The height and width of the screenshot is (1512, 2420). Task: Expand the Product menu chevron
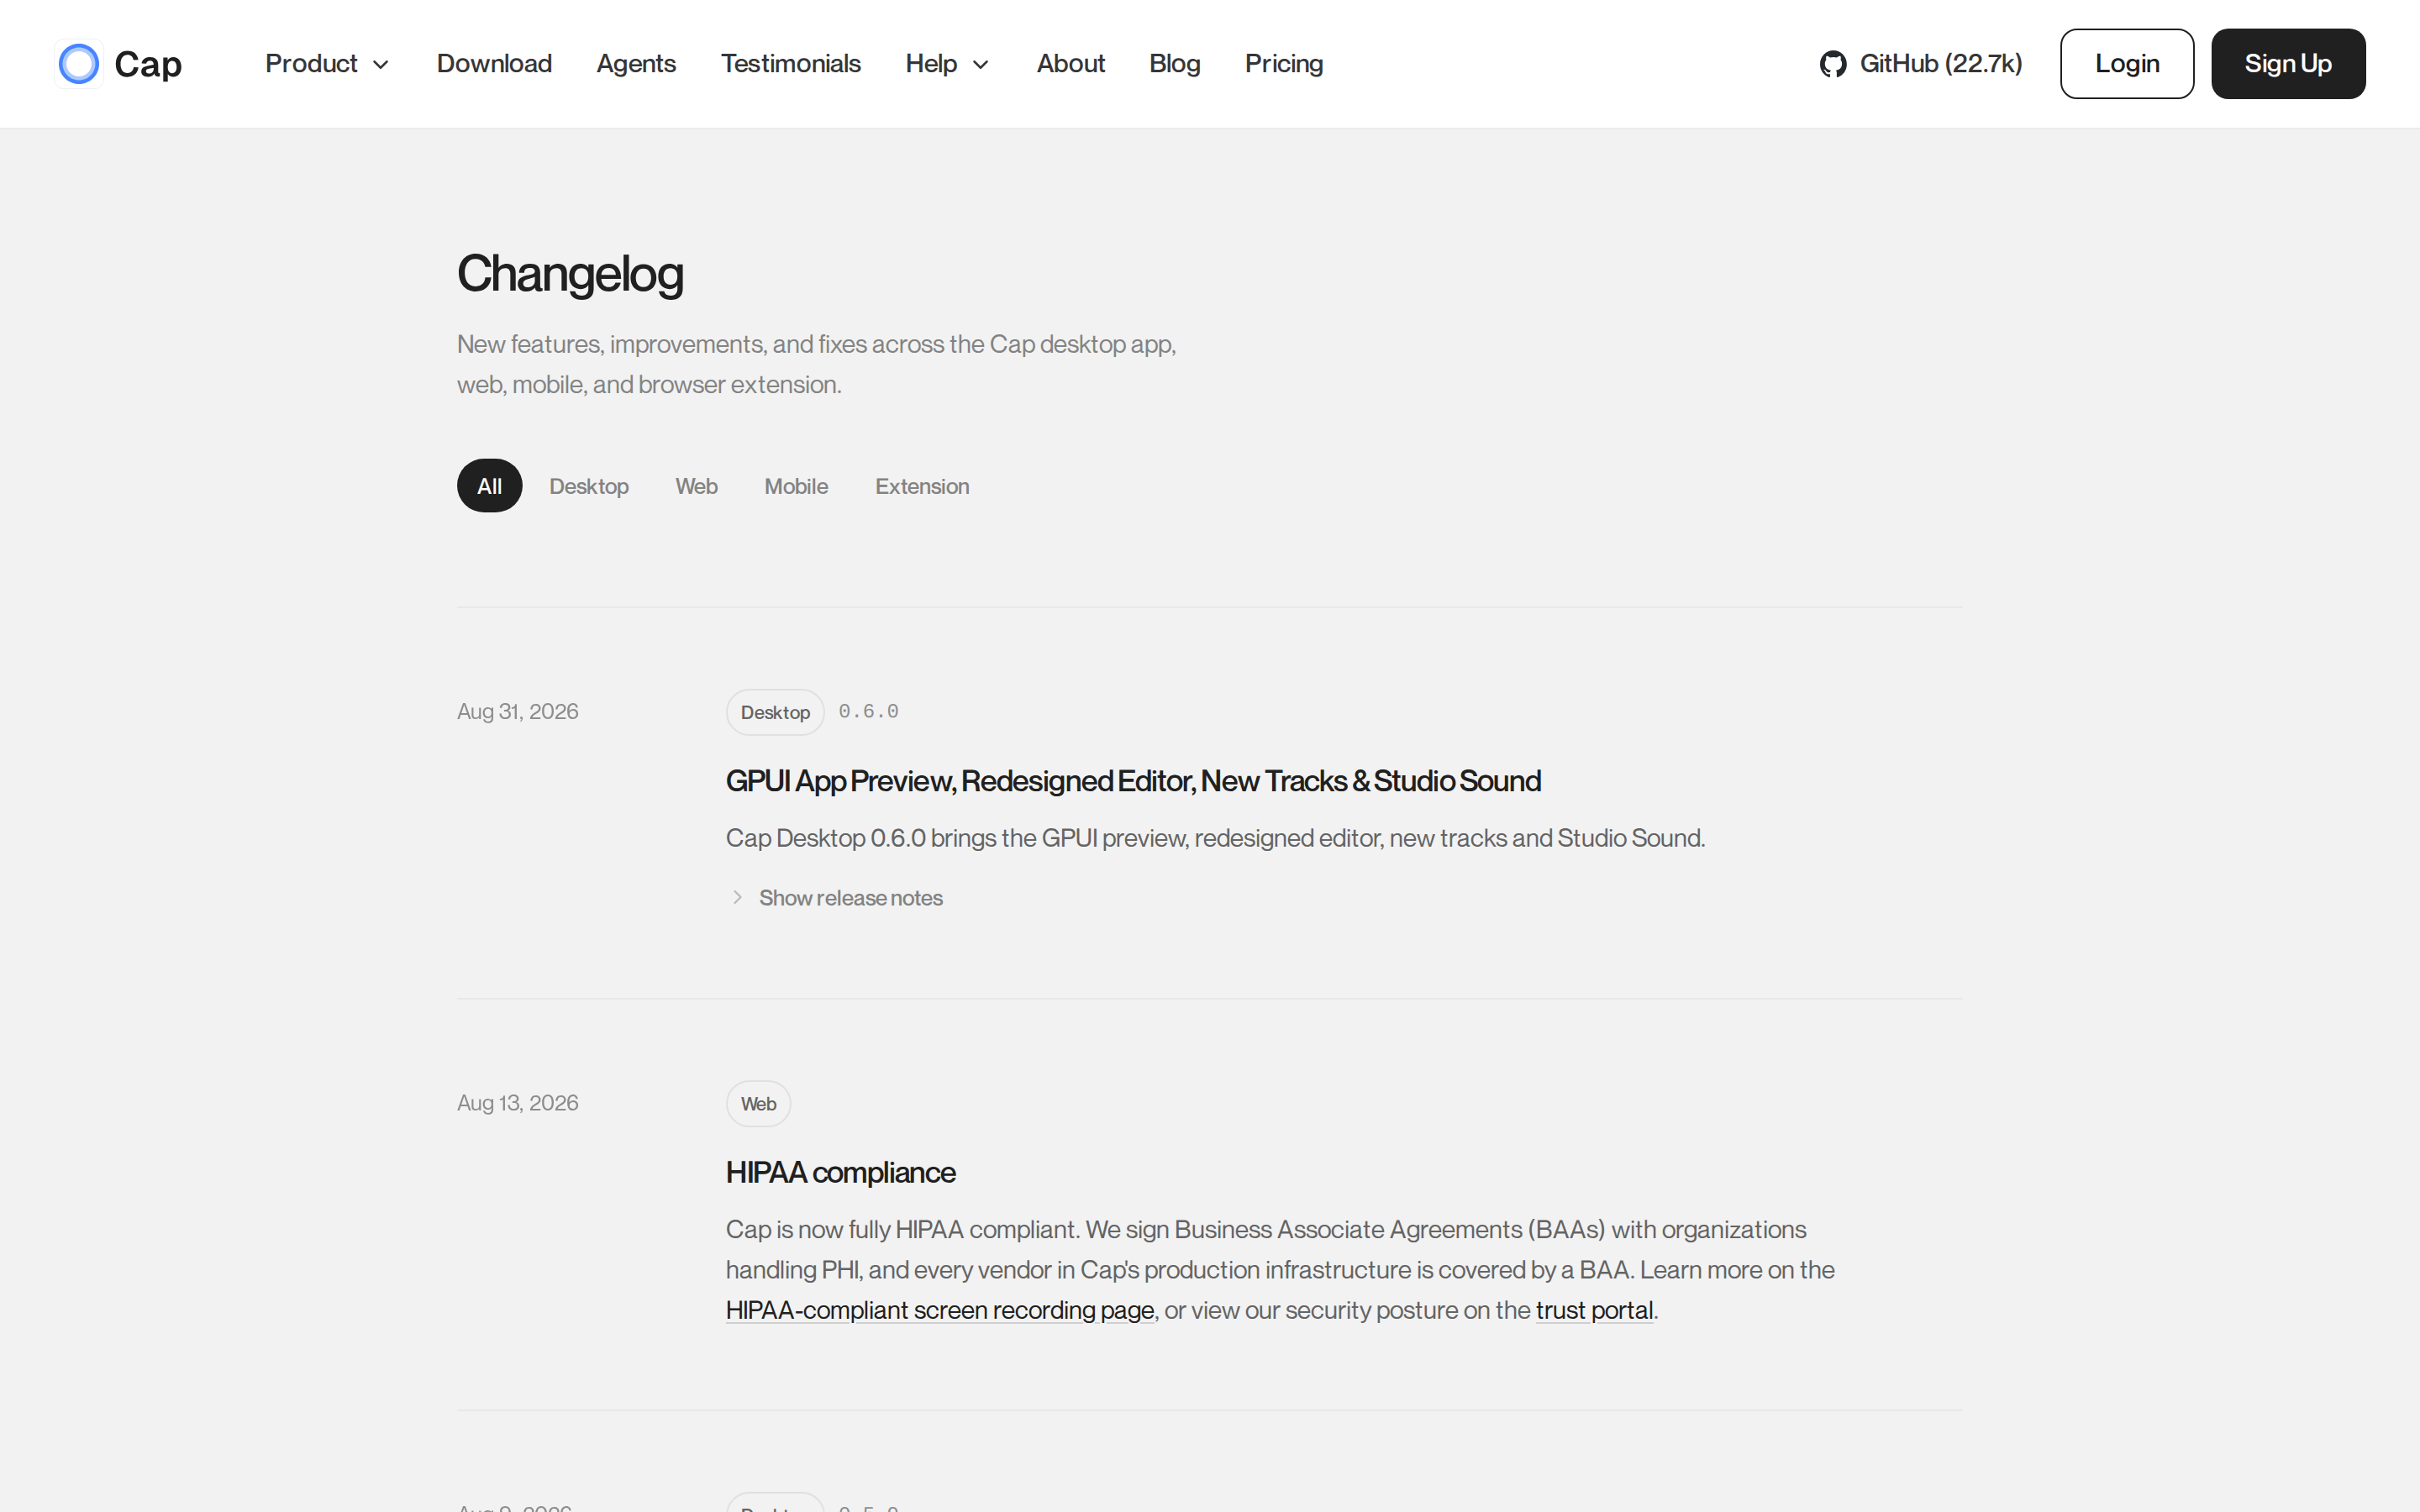click(x=381, y=65)
